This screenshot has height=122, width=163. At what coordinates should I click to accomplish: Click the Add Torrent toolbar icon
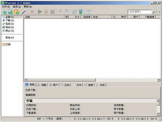click(4, 12)
